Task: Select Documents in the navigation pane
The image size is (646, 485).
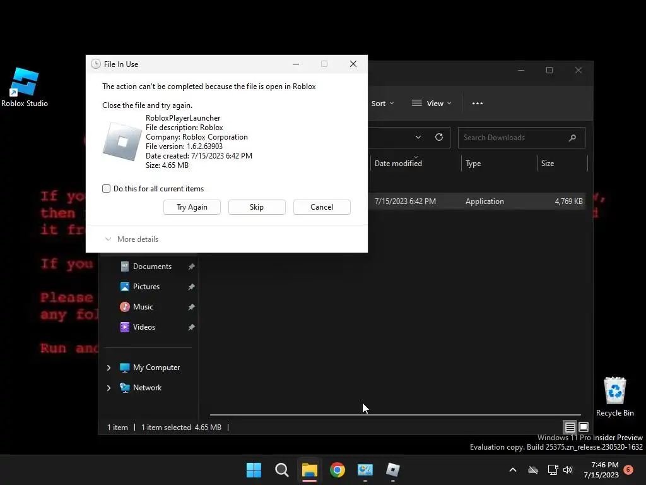Action: coord(152,266)
